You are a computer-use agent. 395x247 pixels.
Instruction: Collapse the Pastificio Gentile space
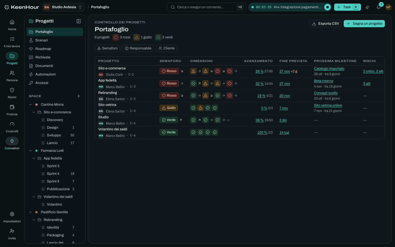30,212
